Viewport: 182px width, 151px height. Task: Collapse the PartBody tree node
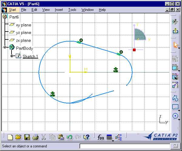5,48
